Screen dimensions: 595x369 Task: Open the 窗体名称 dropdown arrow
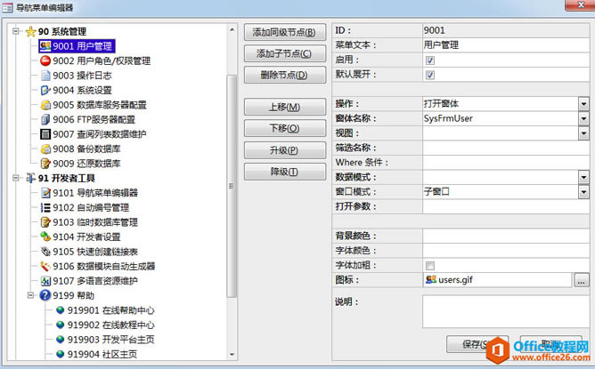point(583,118)
